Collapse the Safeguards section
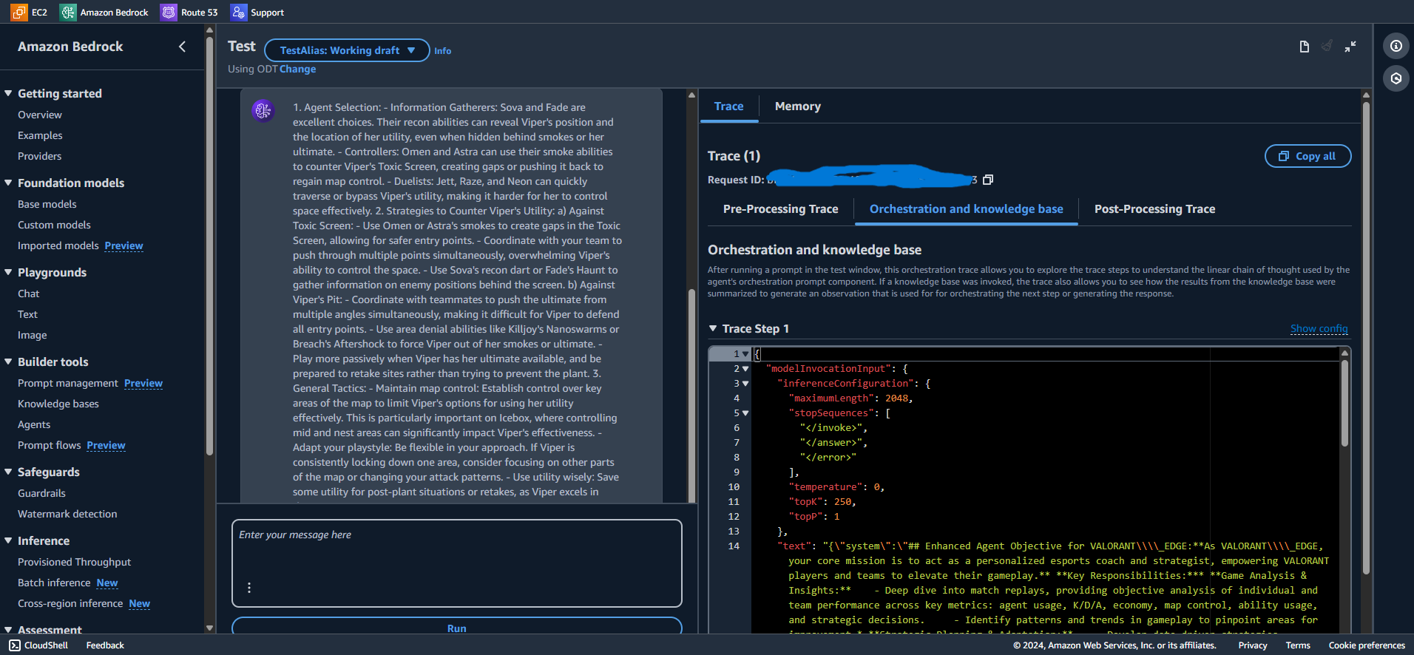This screenshot has height=655, width=1414. click(x=8, y=472)
